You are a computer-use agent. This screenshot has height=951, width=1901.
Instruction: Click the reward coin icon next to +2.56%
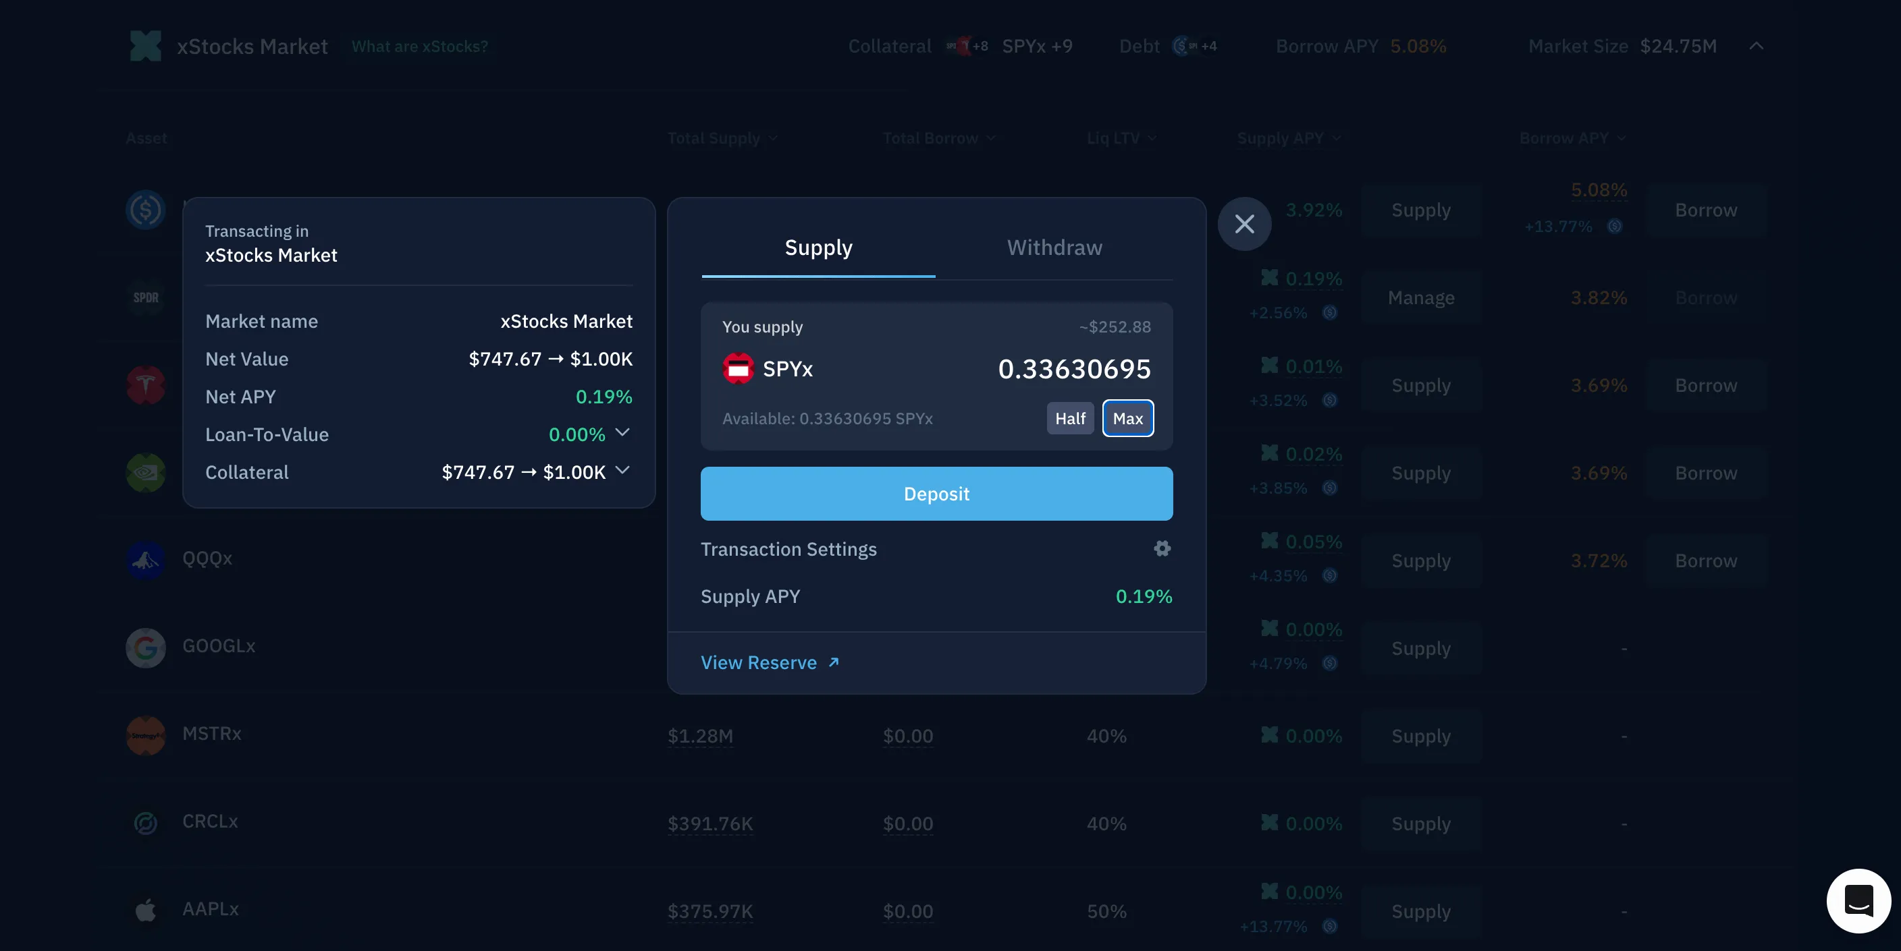click(x=1330, y=312)
